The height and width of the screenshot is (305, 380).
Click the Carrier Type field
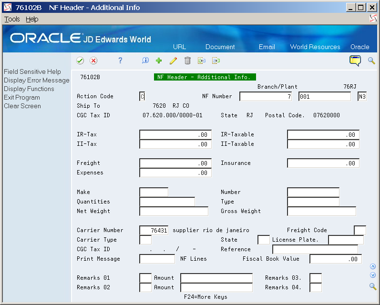(145, 240)
